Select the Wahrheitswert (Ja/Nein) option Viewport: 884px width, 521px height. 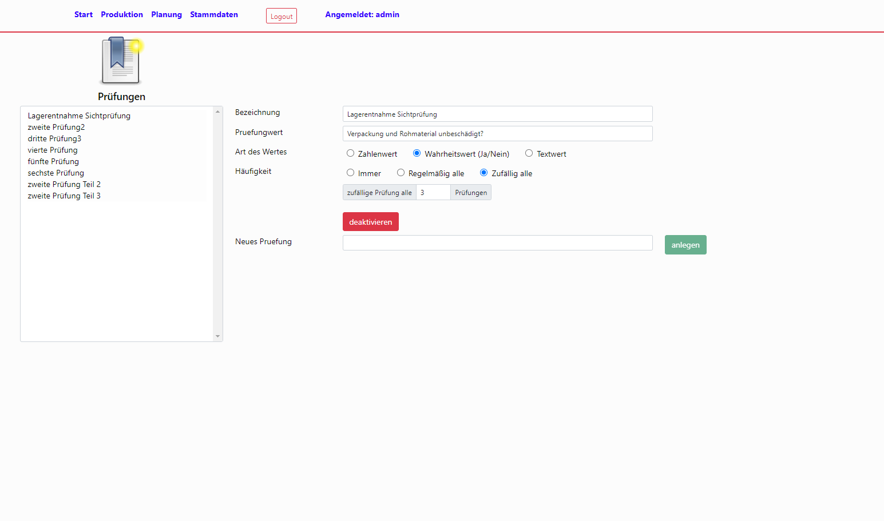(417, 153)
